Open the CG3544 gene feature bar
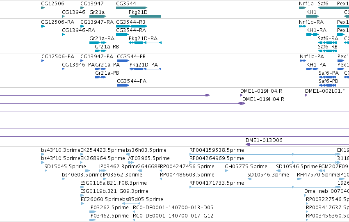Image resolution: width=349 pixels, height=222 pixels. pos(132,8)
